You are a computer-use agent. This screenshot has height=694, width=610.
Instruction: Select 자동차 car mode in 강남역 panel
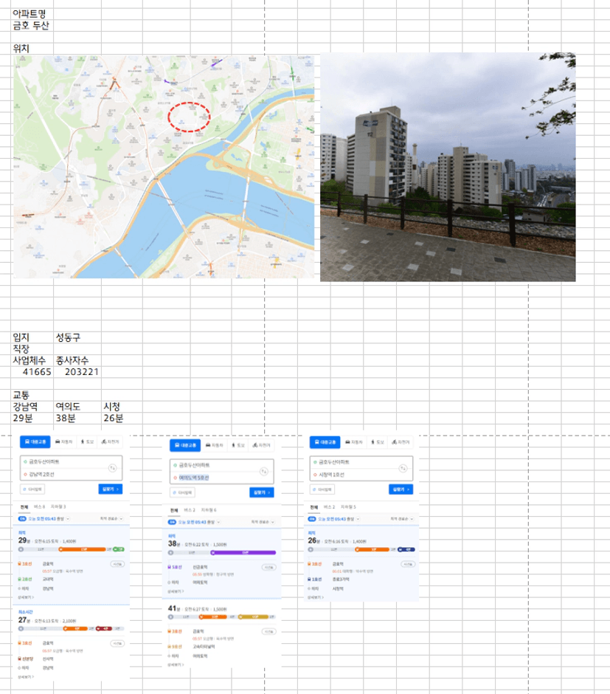(63, 442)
